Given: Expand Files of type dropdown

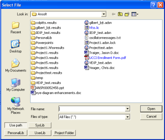Looking at the screenshot, I should tap(127, 117).
